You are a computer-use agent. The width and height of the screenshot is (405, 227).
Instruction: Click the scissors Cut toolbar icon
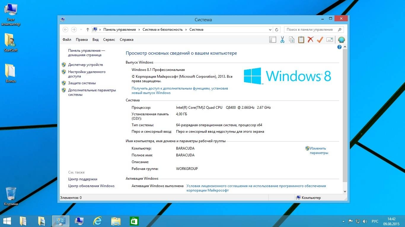(282, 40)
